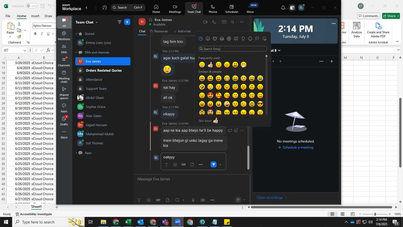Open Excel Draw ribbon tab
403x227 pixels.
pyautogui.click(x=48, y=16)
